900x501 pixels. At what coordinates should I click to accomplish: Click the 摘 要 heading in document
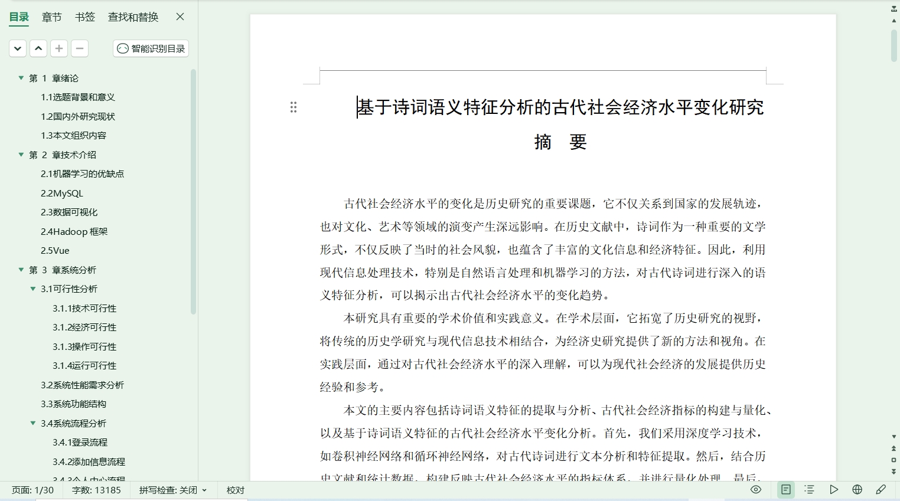point(560,142)
